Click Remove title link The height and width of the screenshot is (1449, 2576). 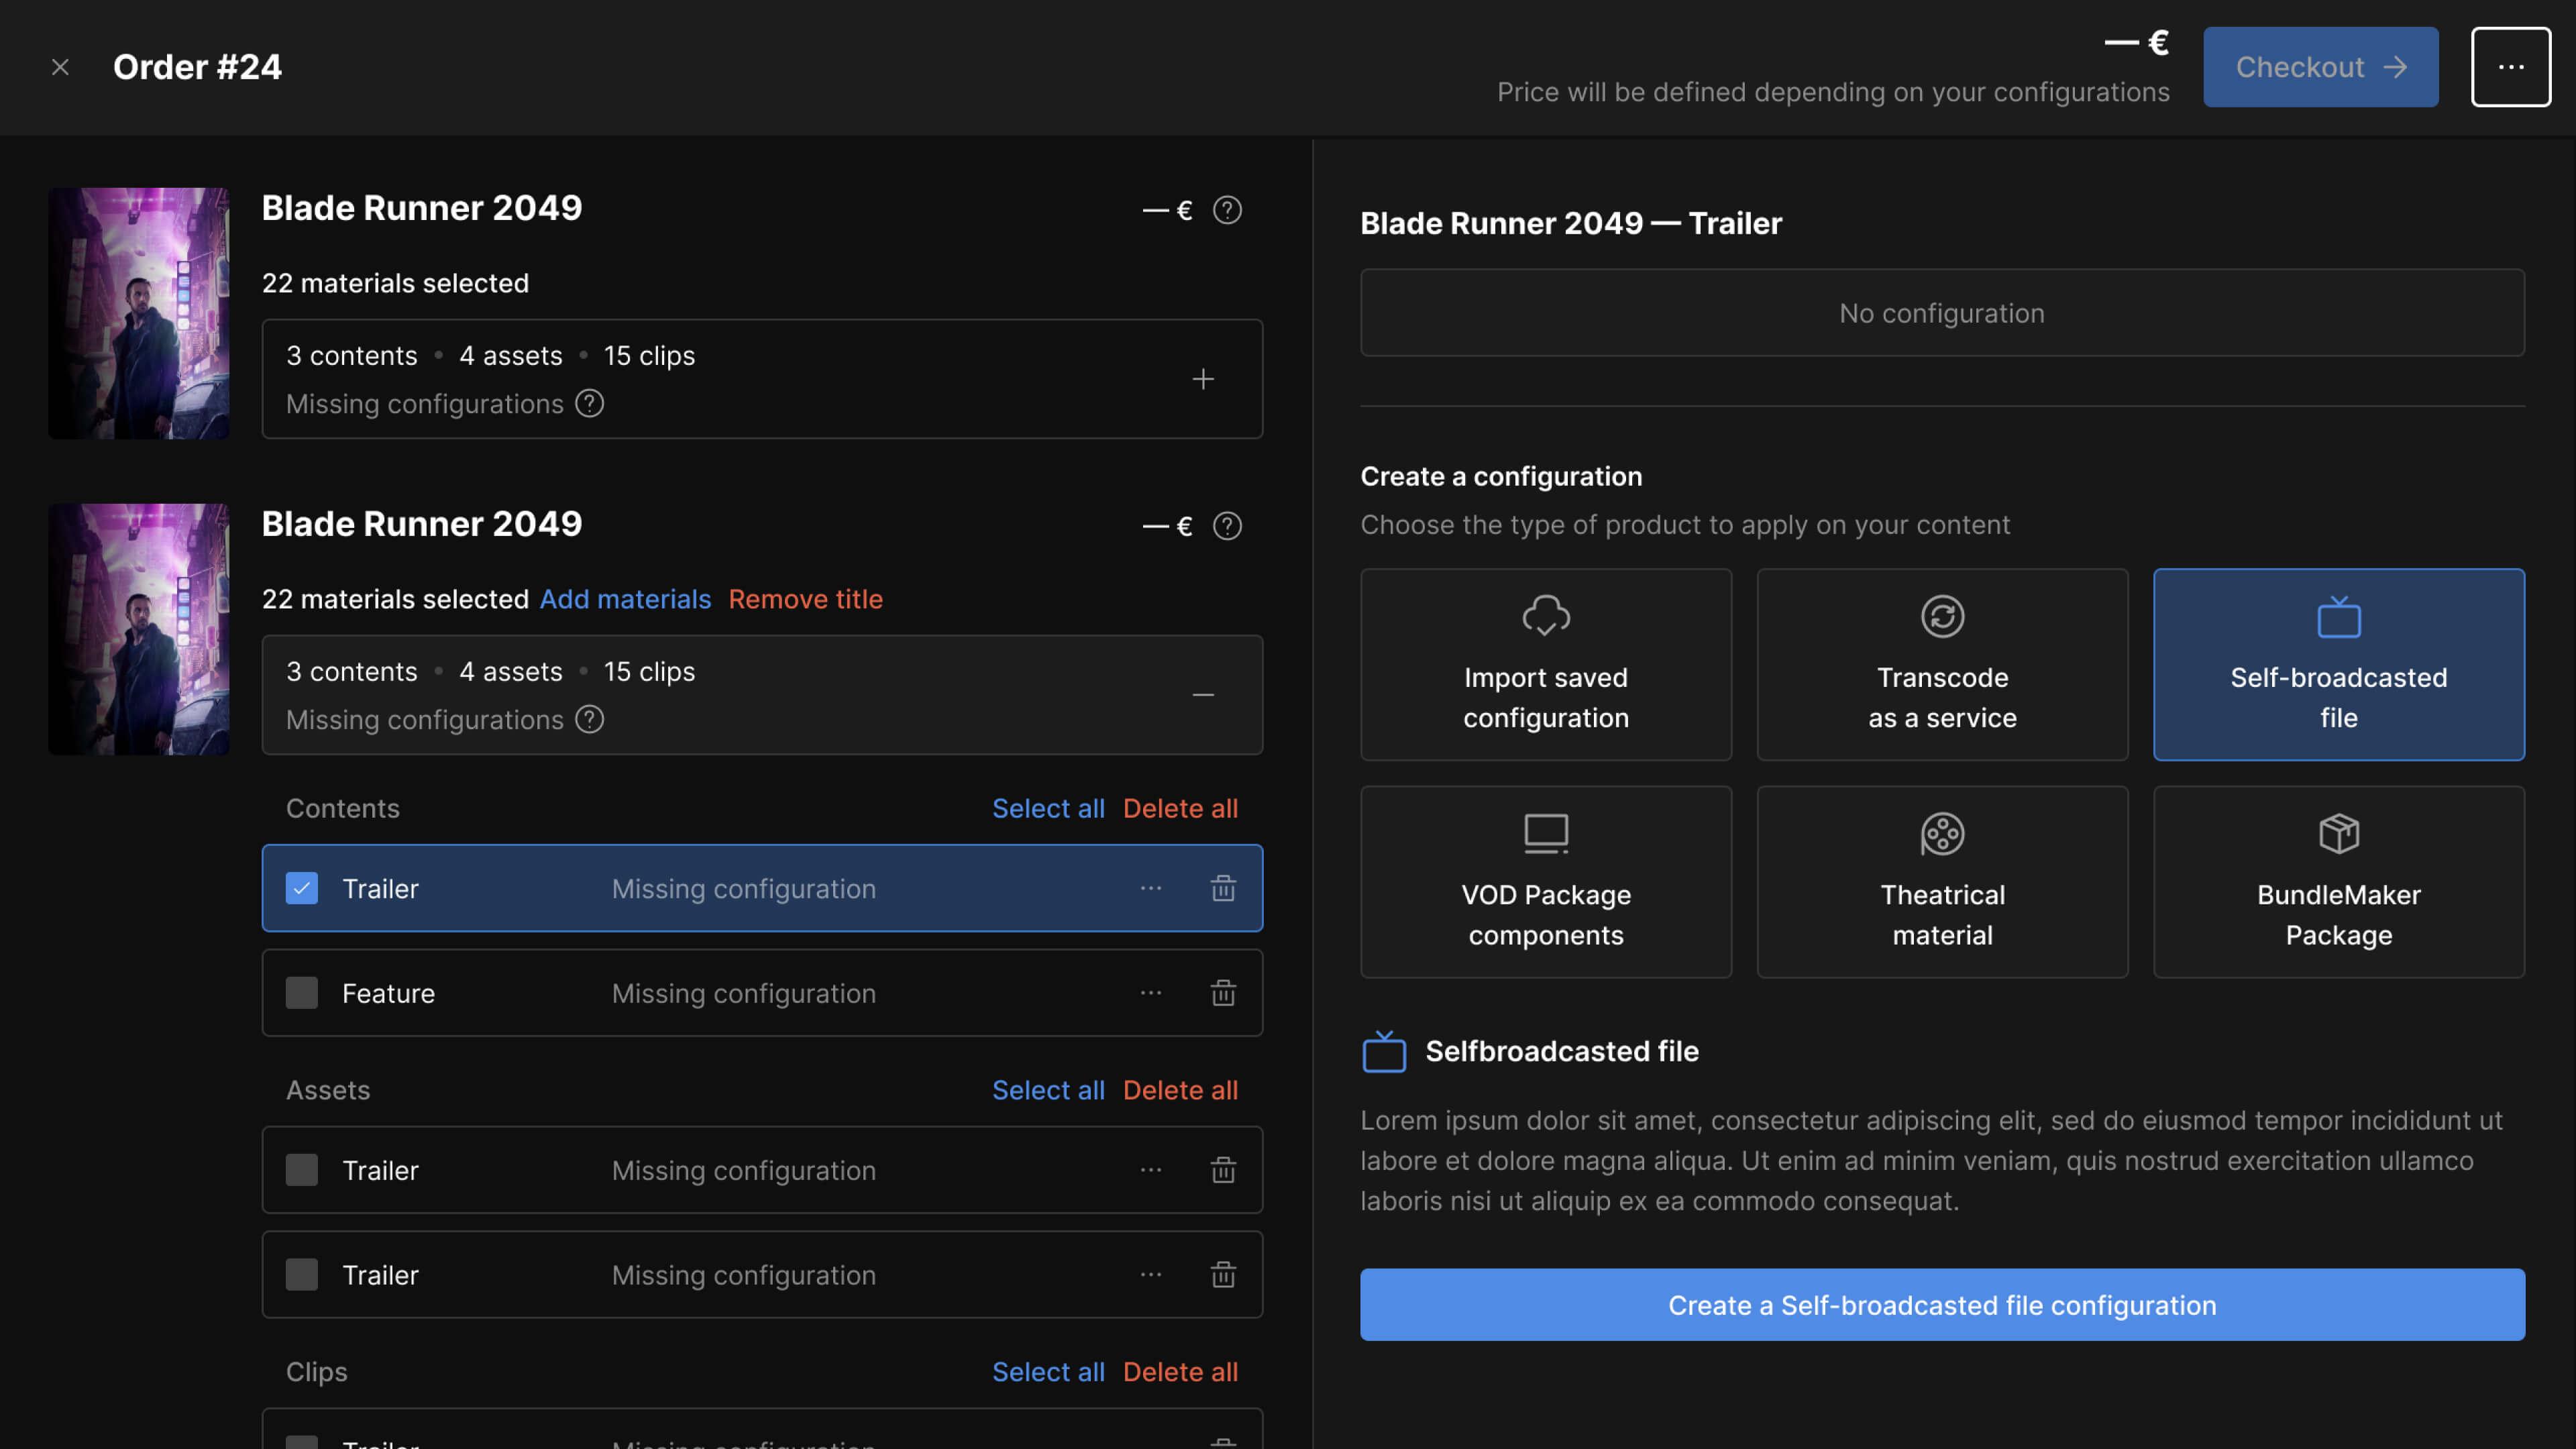805,599
